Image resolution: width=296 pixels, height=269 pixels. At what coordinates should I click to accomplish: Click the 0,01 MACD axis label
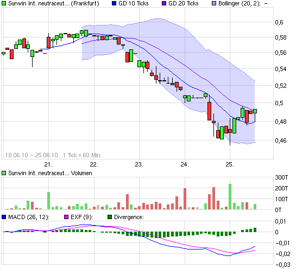[281, 221]
